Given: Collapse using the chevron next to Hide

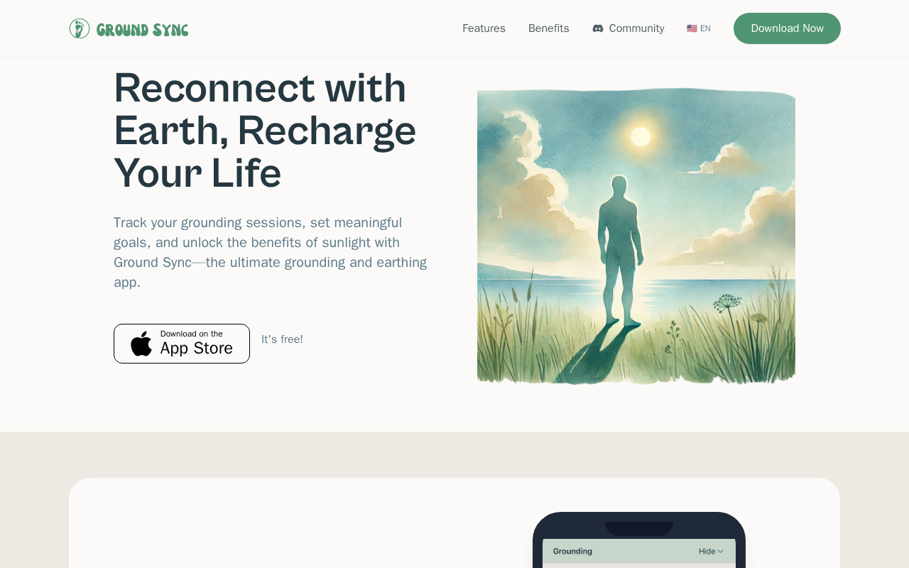Looking at the screenshot, I should tap(720, 551).
